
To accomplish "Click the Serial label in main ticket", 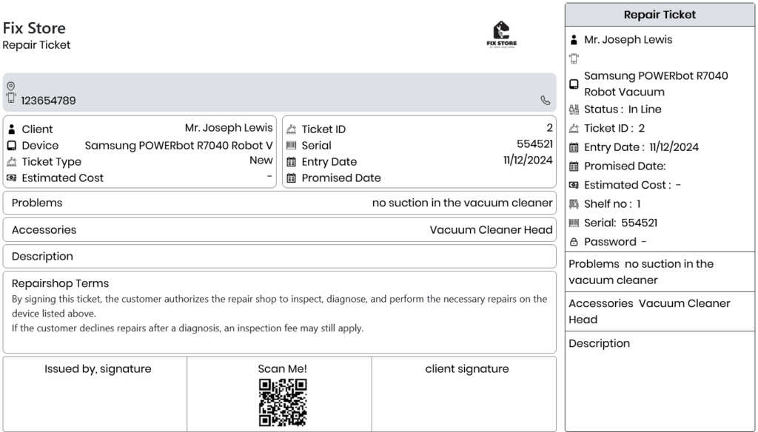I will tap(316, 146).
